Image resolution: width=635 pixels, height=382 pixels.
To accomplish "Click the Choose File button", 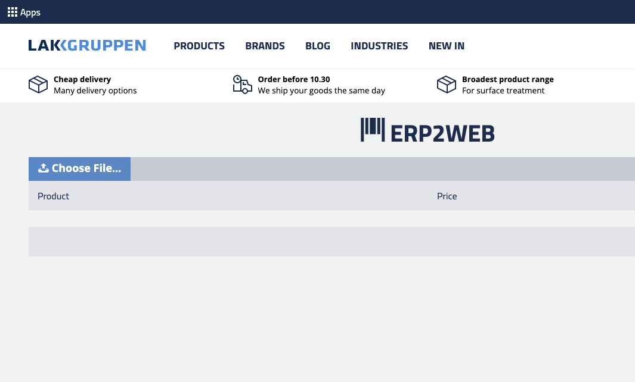I will 79,168.
